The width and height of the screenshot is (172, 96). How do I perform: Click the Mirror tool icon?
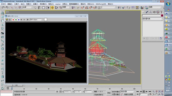[119, 8]
